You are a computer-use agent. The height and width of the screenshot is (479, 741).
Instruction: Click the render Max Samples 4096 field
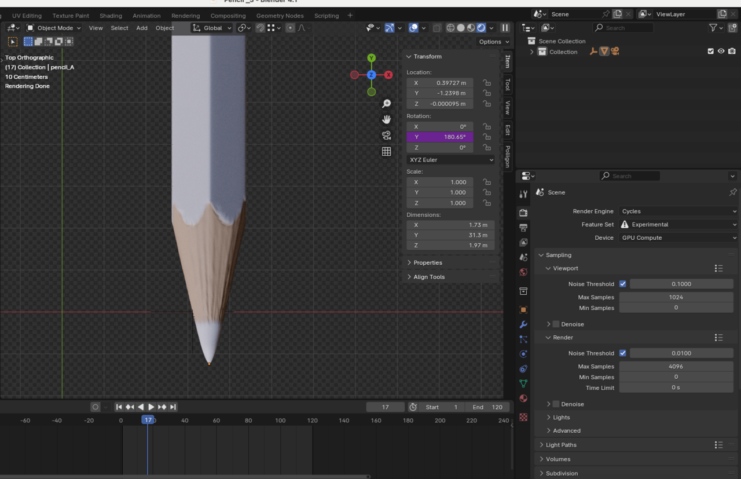pyautogui.click(x=676, y=367)
